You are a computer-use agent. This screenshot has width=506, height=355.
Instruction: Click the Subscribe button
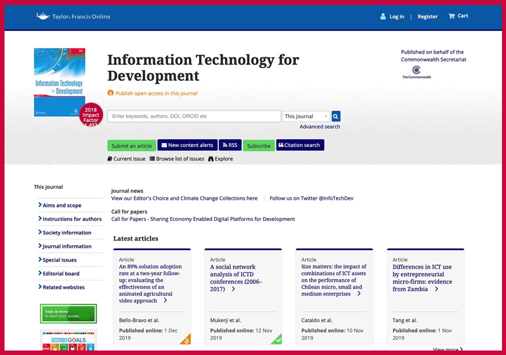[259, 145]
